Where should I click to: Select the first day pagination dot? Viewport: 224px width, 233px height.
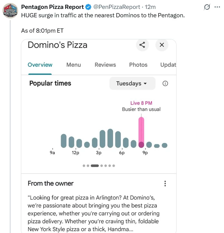tap(84, 166)
